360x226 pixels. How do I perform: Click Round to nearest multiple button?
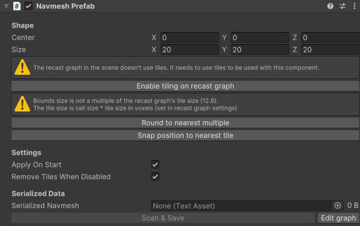coord(185,123)
